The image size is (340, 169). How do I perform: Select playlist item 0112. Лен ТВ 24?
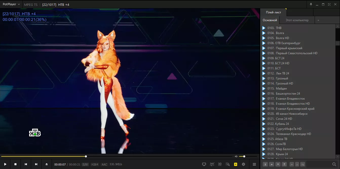click(298, 73)
